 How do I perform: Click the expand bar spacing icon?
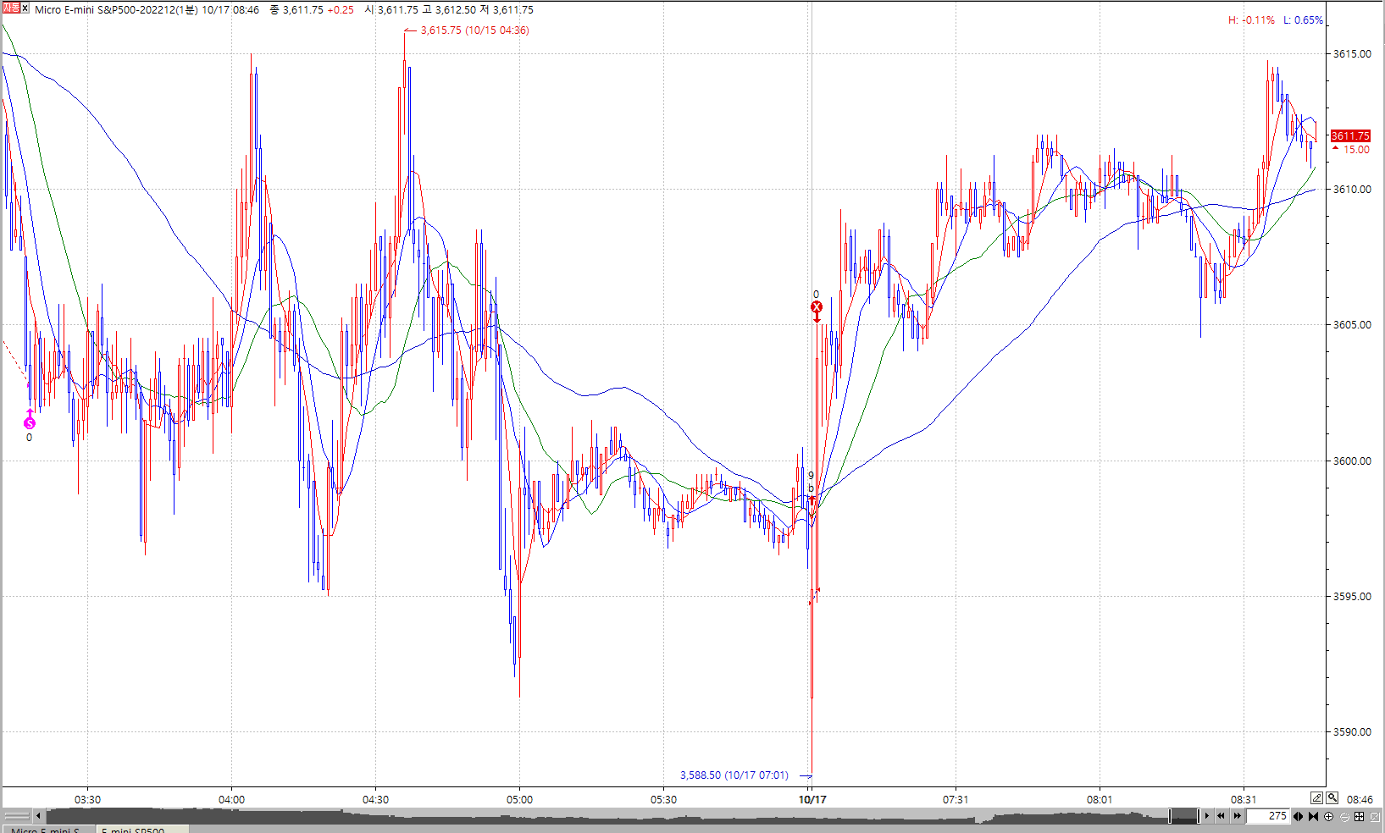pos(1298,816)
